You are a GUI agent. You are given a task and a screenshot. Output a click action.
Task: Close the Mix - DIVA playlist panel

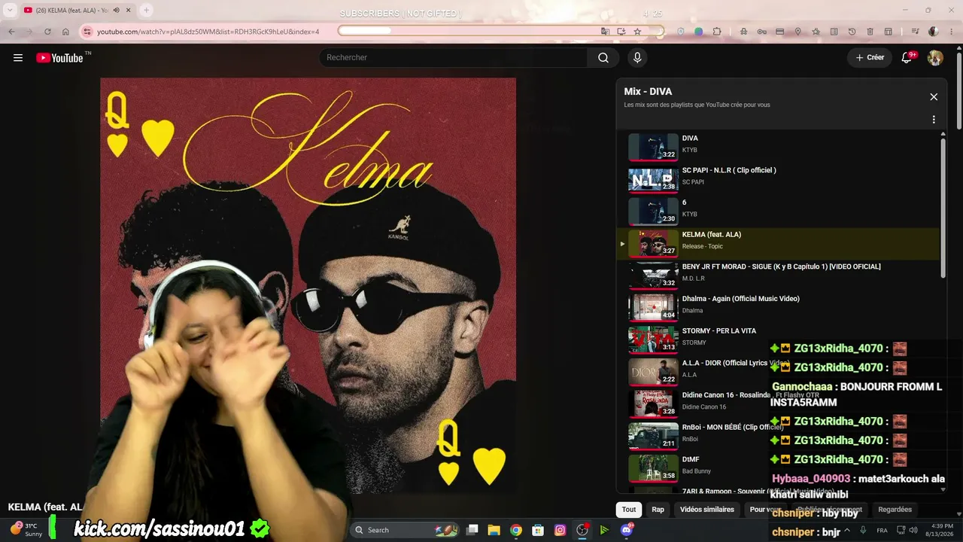coord(934,97)
